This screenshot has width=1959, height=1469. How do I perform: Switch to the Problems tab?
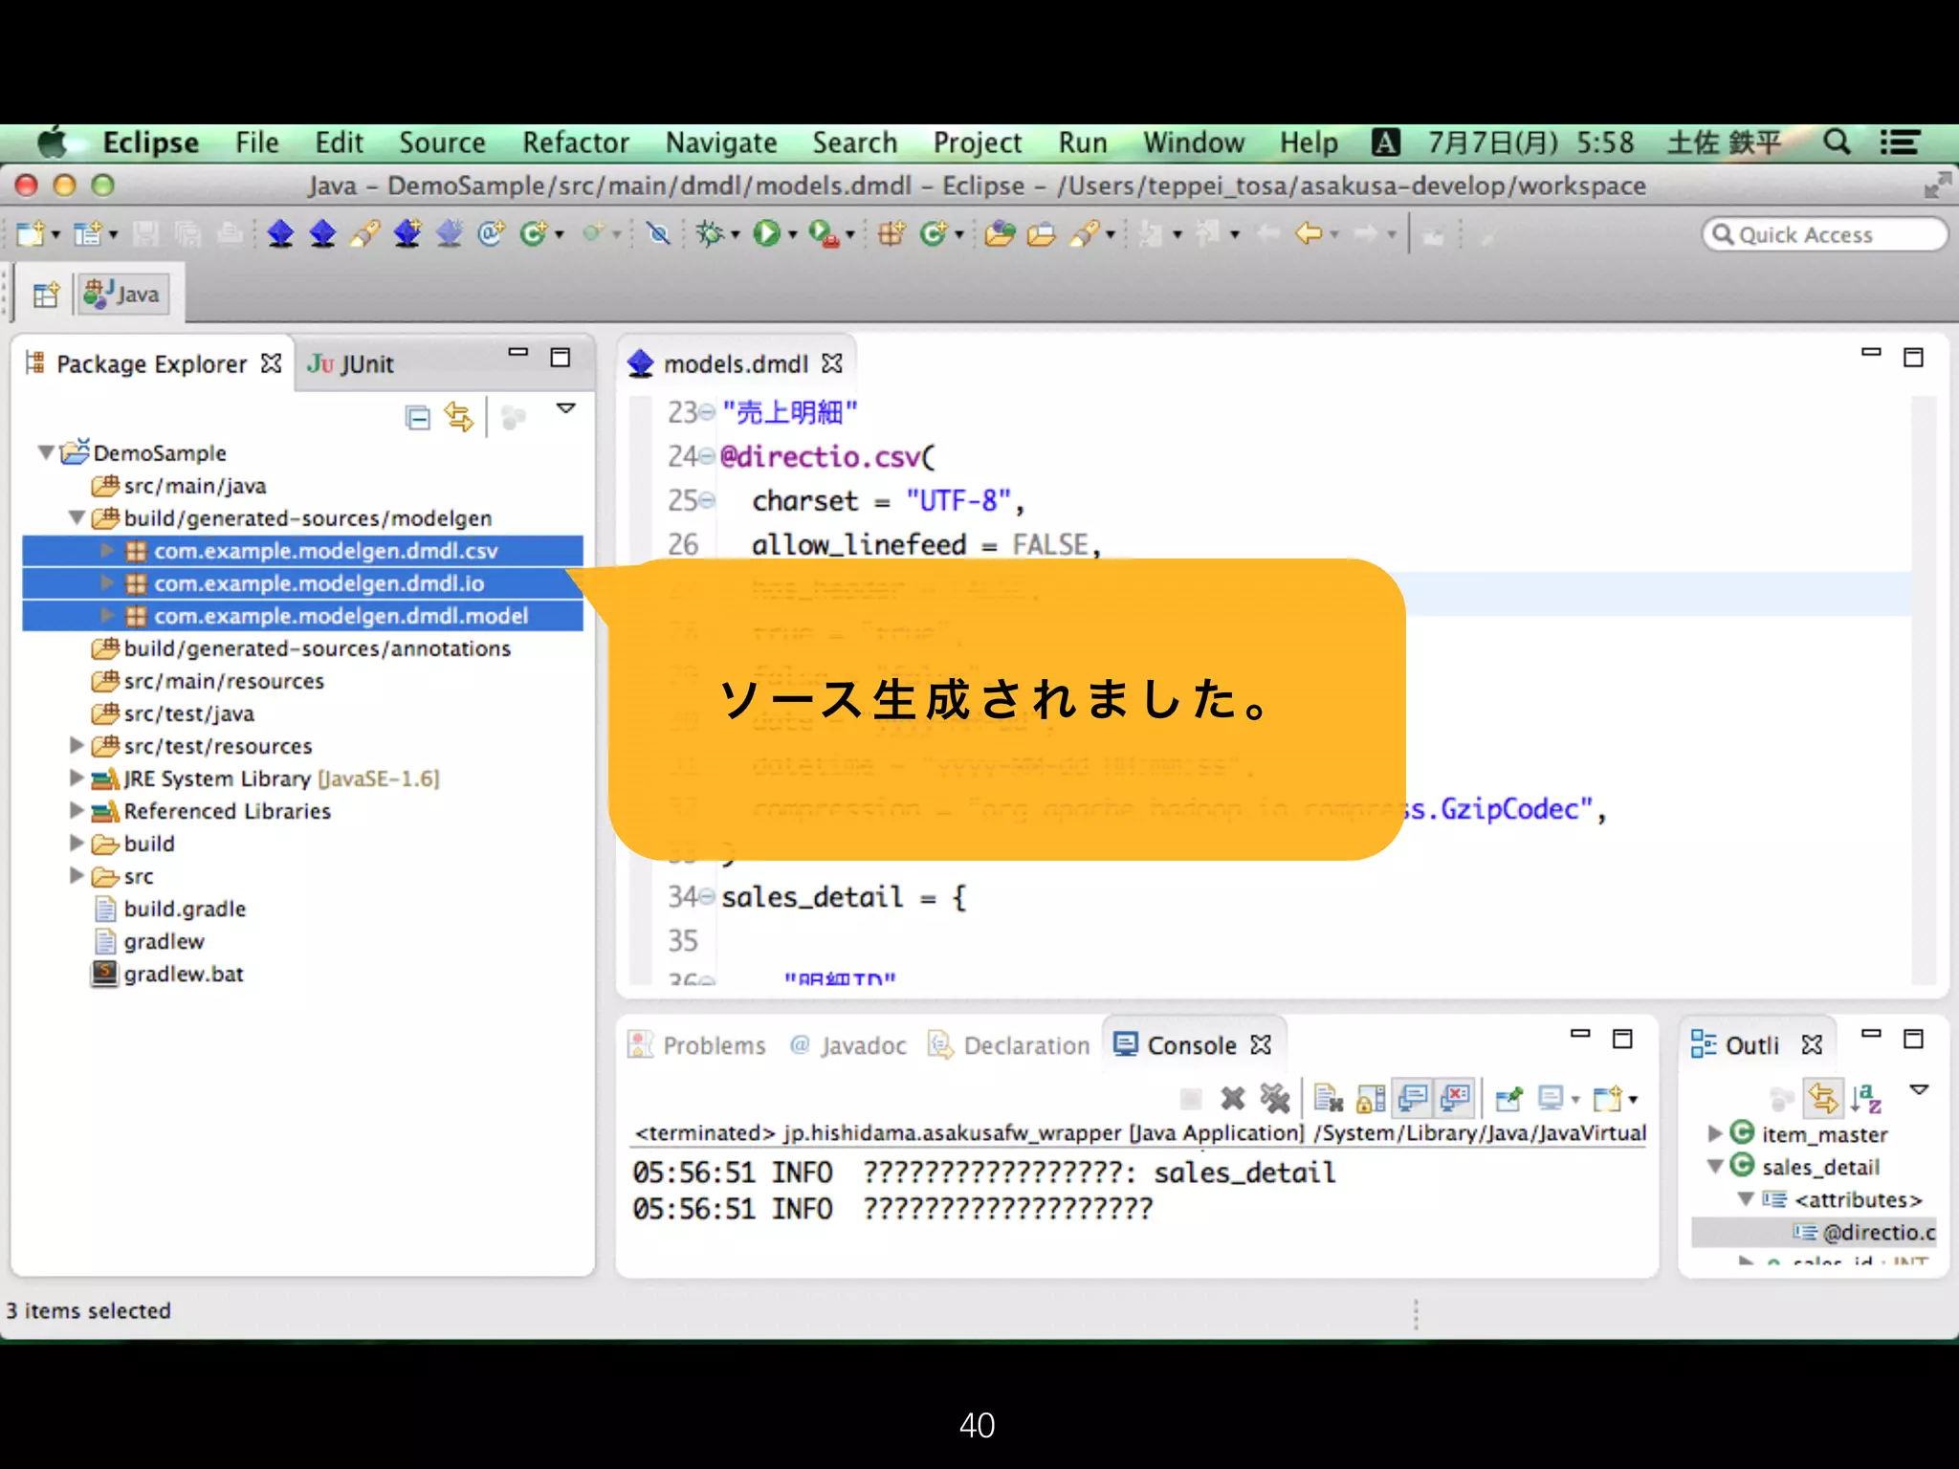pos(697,1045)
